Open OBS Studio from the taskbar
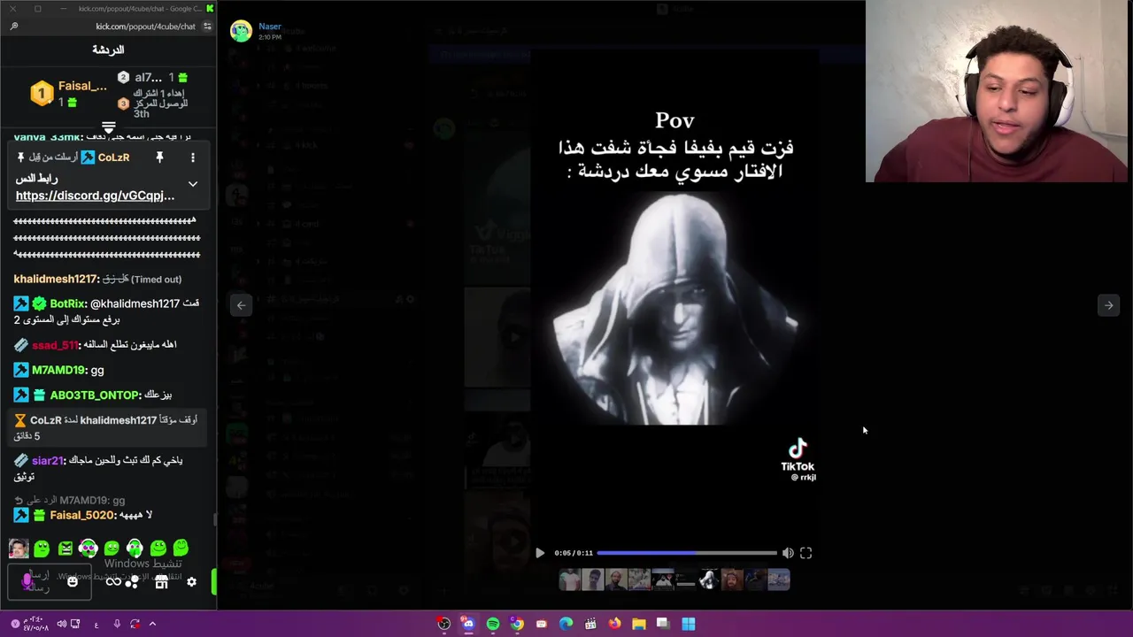Screen dimensions: 1133x637 pyautogui.click(x=443, y=624)
